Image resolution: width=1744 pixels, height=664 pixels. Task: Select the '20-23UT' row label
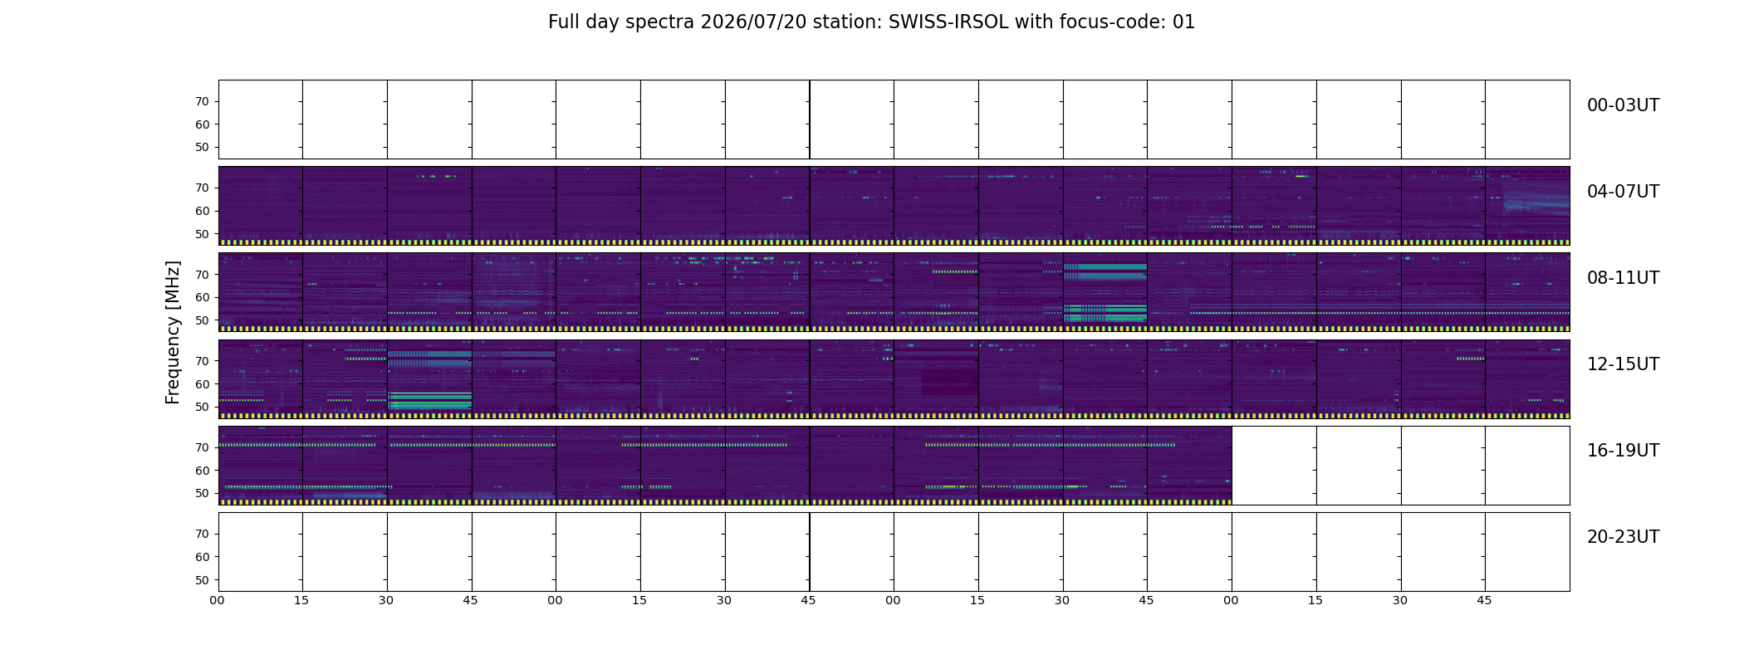(x=1623, y=537)
